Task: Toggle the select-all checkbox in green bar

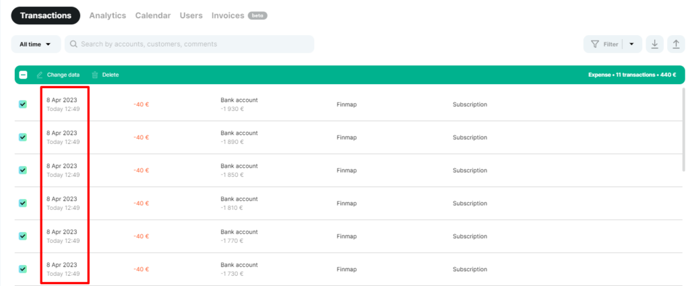Action: point(24,75)
